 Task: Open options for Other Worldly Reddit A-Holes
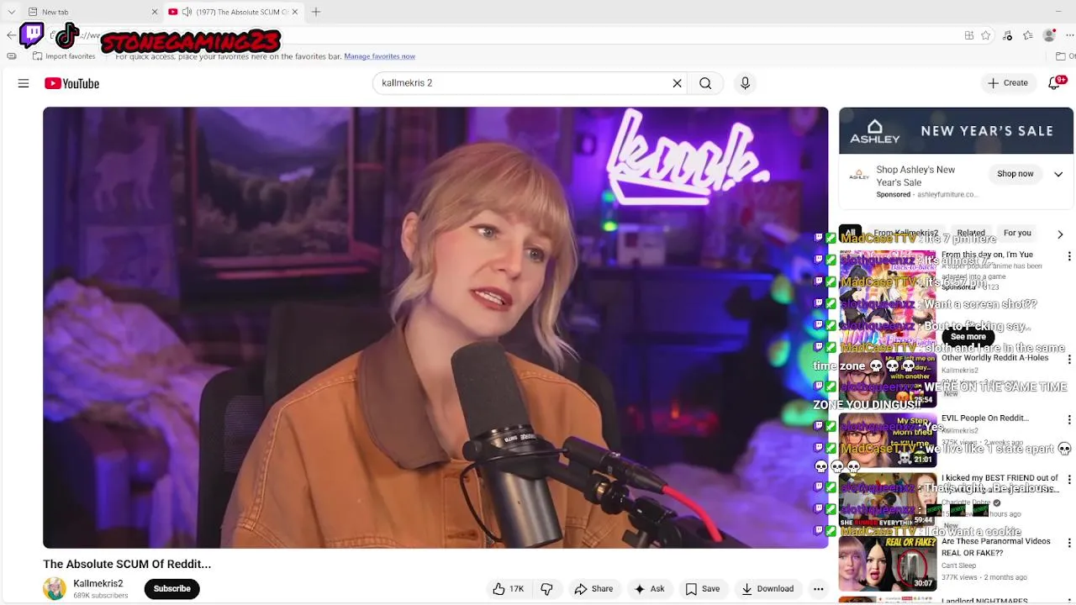(1069, 360)
